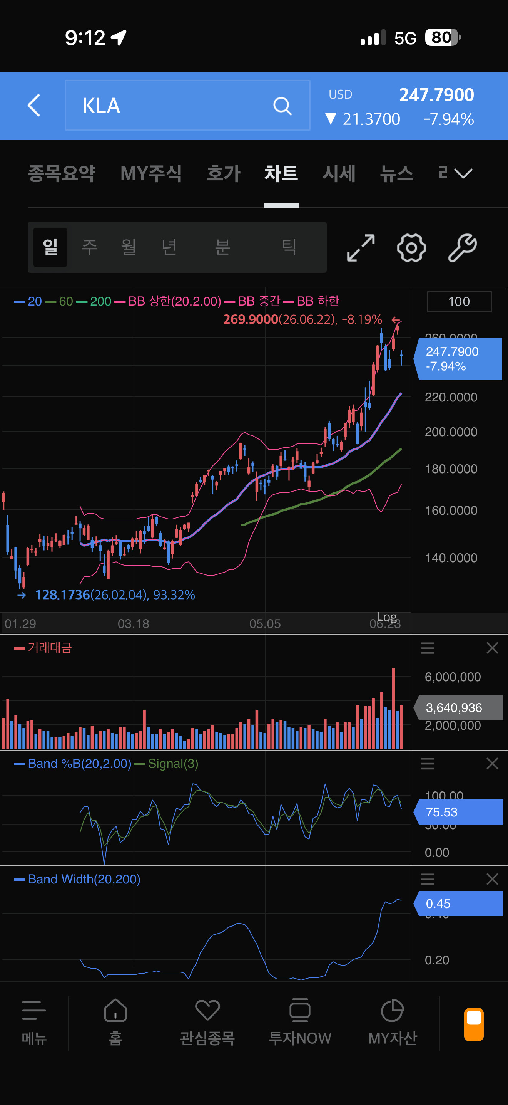Screen dimensions: 508x1105
Task: Switch to 호가 tab
Action: (x=224, y=173)
